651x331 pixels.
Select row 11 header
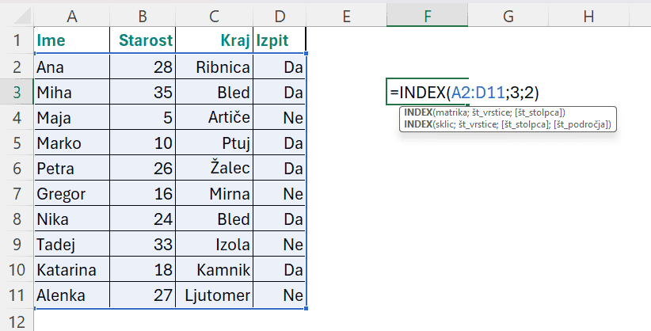[x=17, y=296]
